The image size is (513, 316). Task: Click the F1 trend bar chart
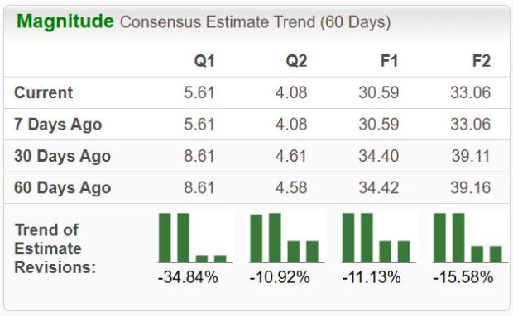378,238
